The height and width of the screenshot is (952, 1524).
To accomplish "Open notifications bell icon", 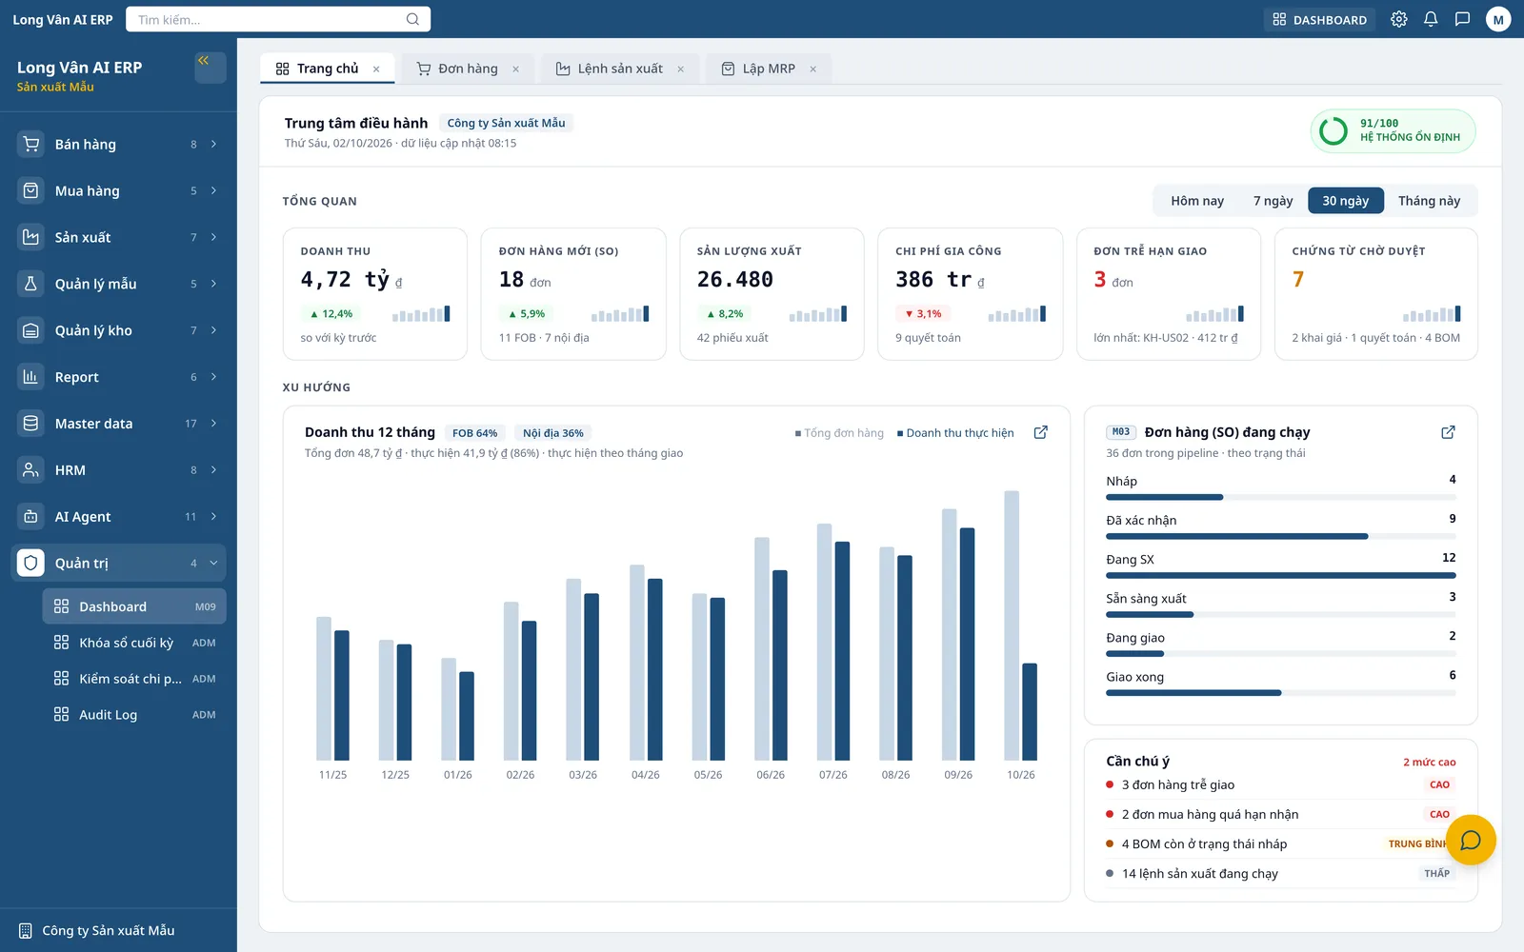I will coord(1431,19).
